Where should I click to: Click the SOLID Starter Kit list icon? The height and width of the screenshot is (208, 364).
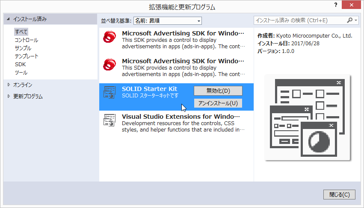pyautogui.click(x=110, y=93)
